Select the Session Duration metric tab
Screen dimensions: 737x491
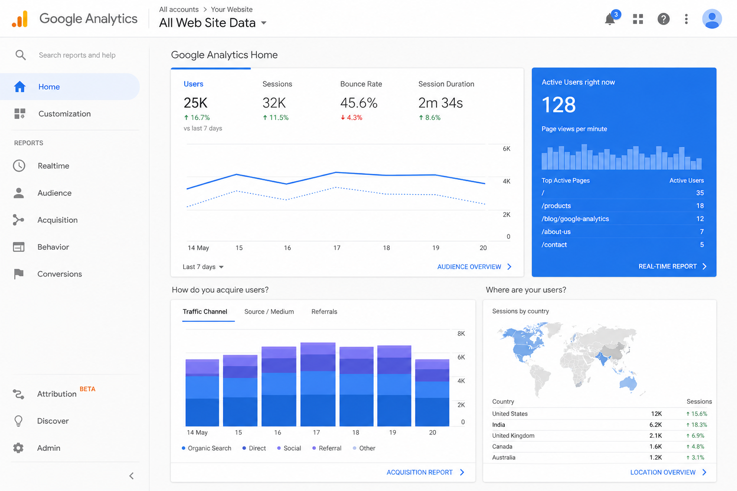pos(446,101)
